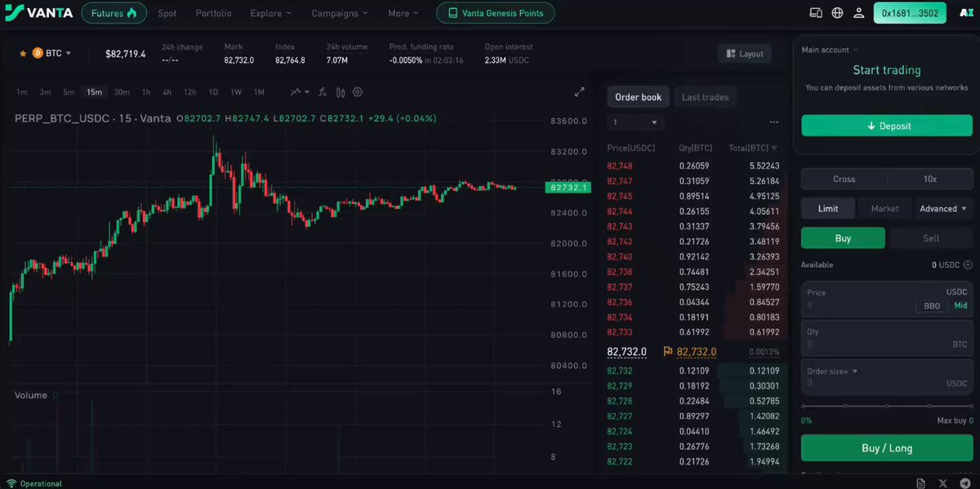The height and width of the screenshot is (489, 980).
Task: Switch to the Last trades tab
Action: tap(705, 97)
